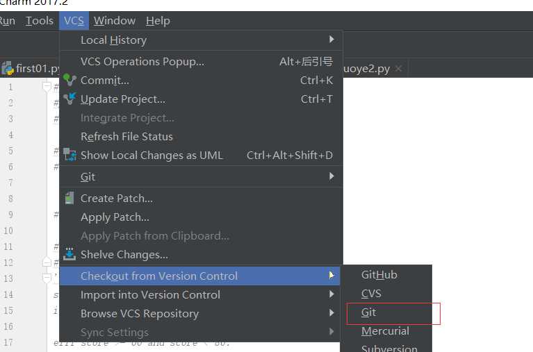533x352 pixels.
Task: Click the Shelve Changes download icon
Action: [x=69, y=254]
